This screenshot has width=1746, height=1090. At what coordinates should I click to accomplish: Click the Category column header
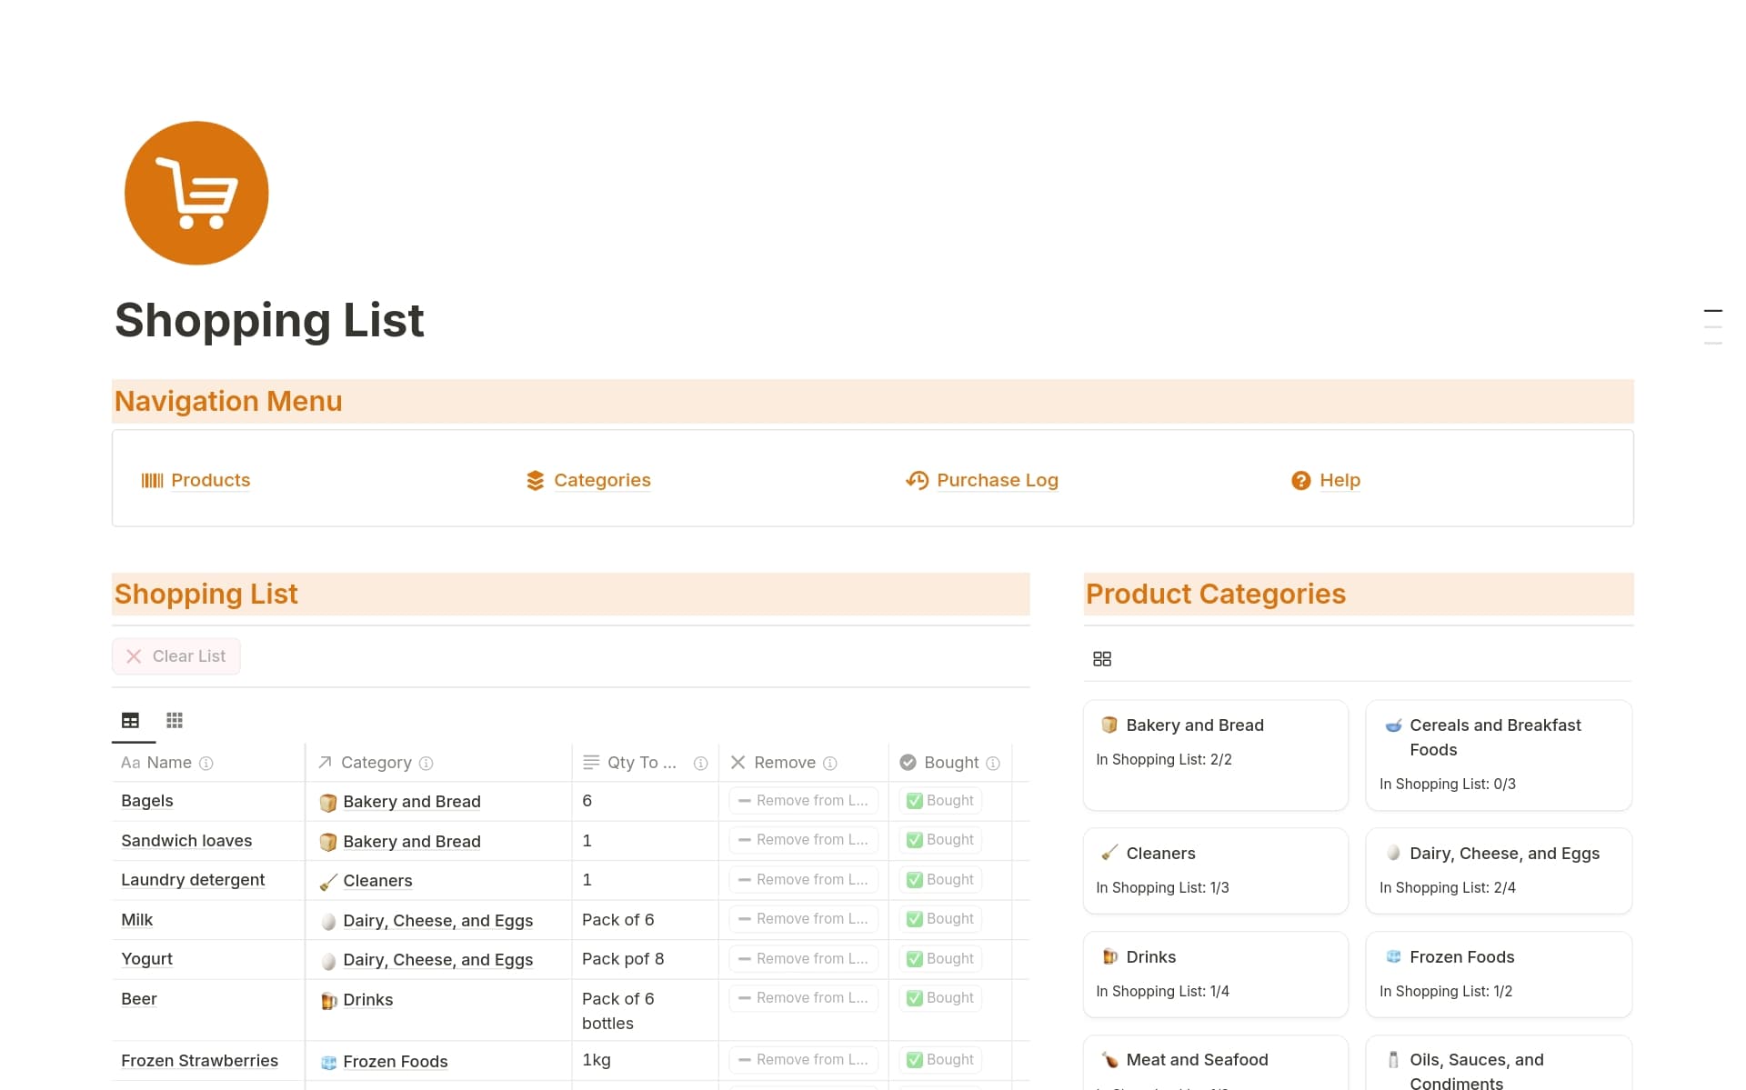tap(438, 763)
